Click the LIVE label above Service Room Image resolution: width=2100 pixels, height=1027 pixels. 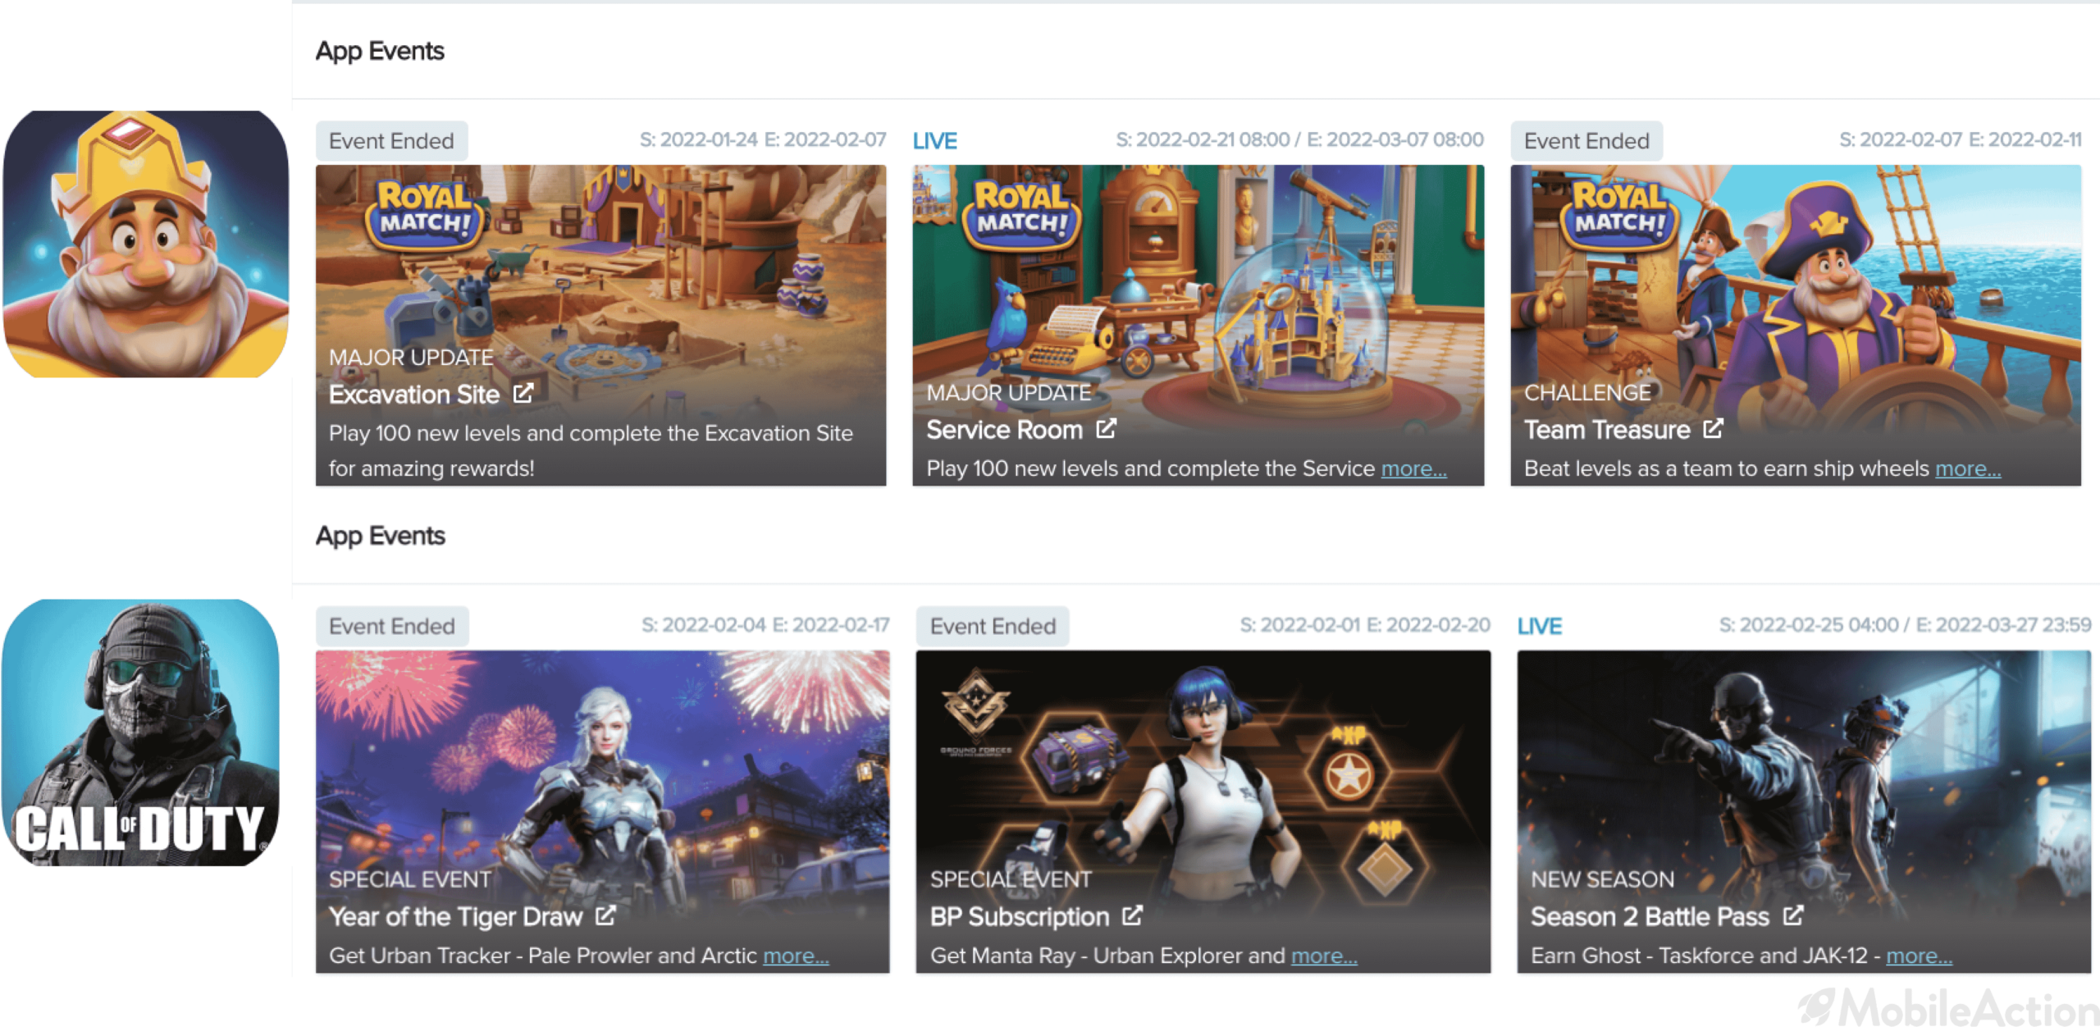[935, 141]
